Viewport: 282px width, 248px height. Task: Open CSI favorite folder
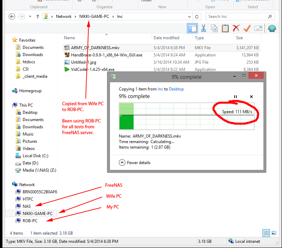tap(25, 69)
